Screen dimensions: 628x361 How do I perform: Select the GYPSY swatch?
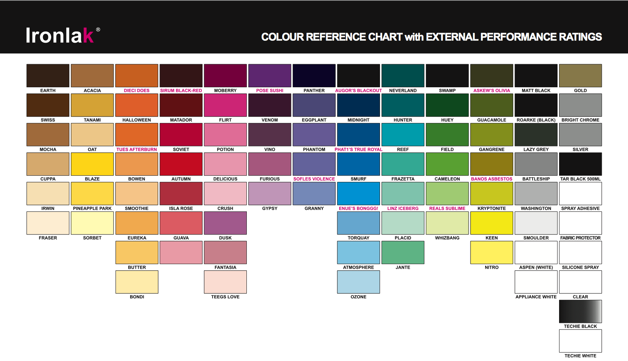point(270,194)
